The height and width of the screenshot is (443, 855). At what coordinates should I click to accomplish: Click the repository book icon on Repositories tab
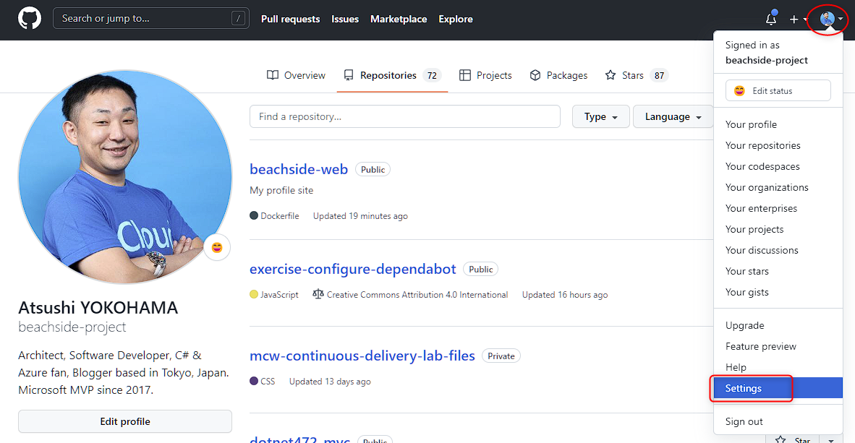[350, 74]
